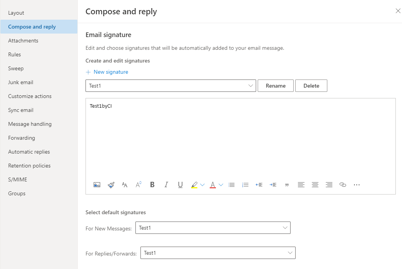Expand the signature selection dropdown showing Test1

pos(251,85)
